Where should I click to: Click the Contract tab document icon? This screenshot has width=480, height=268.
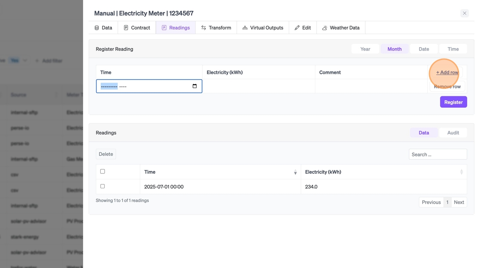point(126,28)
